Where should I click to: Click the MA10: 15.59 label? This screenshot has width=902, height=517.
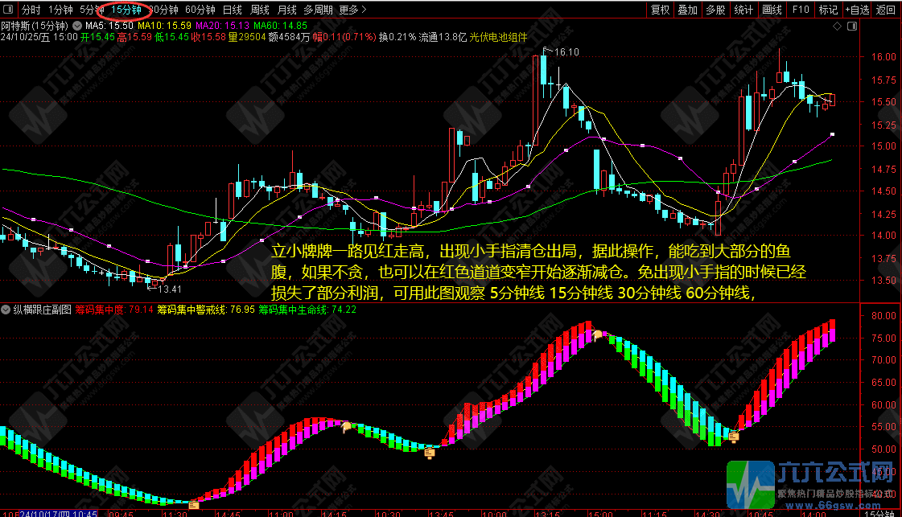[x=164, y=26]
